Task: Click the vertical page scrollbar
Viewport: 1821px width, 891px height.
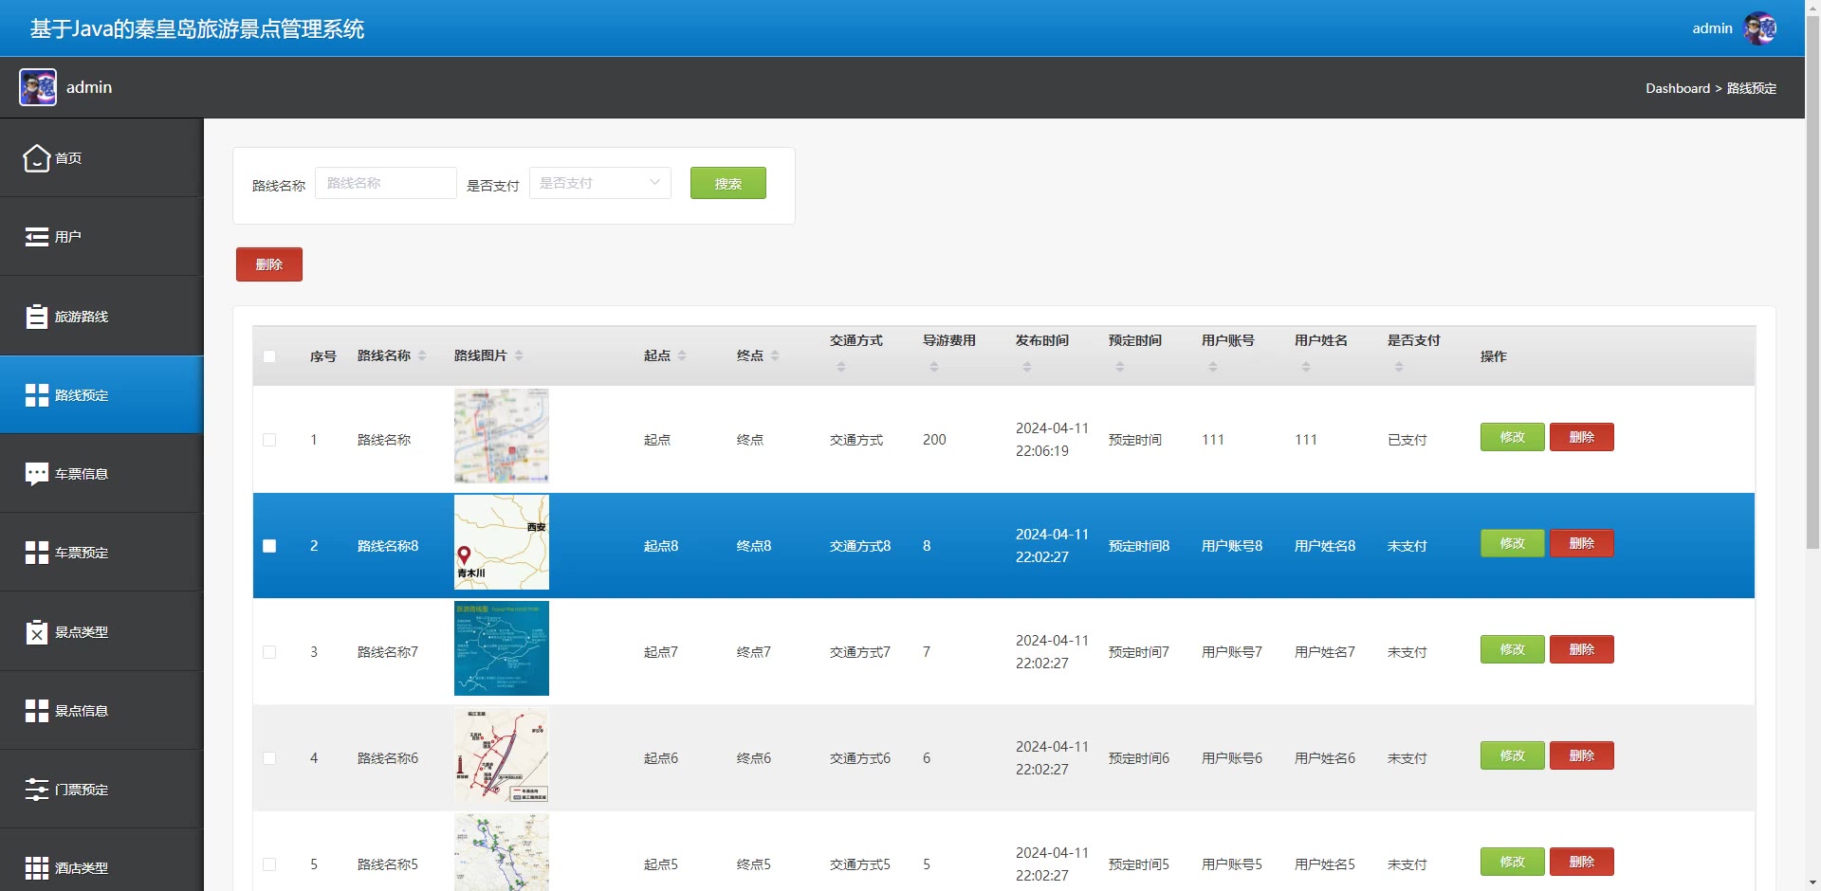Action: 1812,284
